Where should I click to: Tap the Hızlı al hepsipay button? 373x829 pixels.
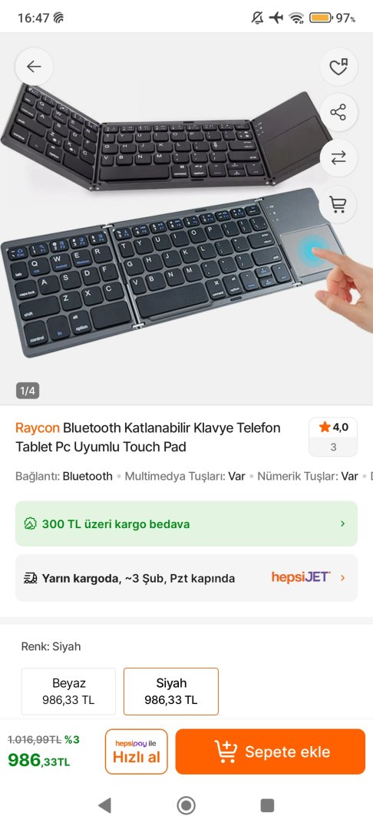[137, 751]
